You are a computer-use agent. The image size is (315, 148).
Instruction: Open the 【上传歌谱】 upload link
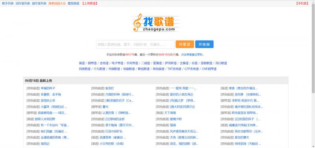tap(90, 4)
